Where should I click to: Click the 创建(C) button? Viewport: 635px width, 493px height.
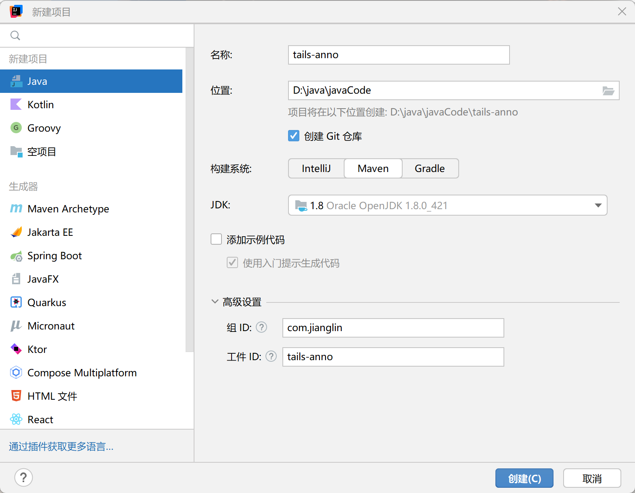[524, 478]
